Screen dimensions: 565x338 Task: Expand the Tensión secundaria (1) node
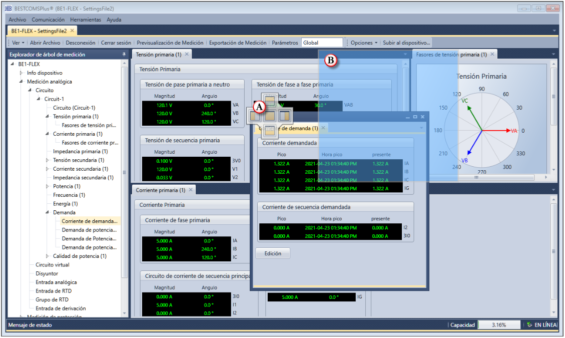[x=48, y=160]
